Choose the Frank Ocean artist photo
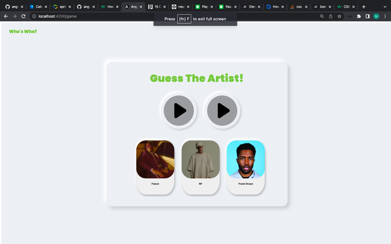The image size is (391, 244). 246,159
